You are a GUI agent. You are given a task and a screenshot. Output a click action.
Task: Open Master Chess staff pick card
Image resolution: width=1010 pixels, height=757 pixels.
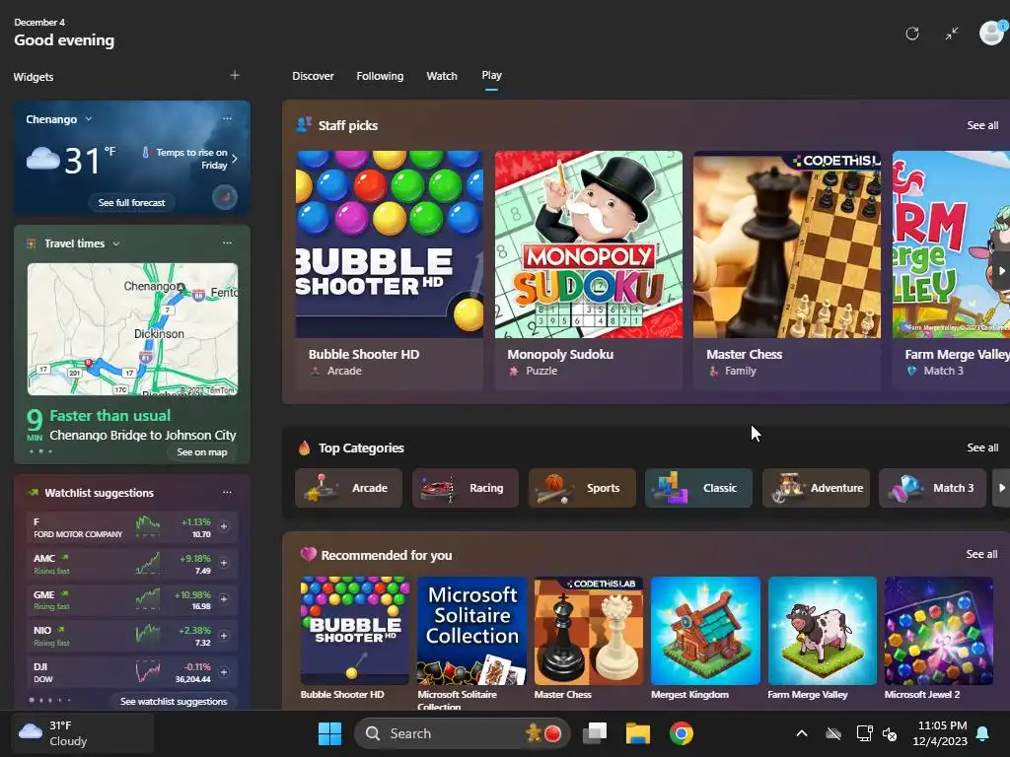point(786,270)
